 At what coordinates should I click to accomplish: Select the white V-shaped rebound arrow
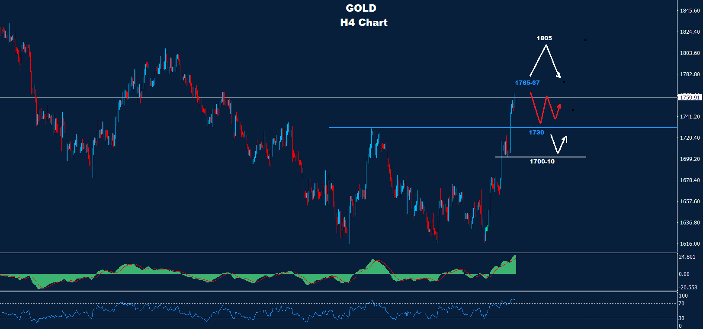pos(558,145)
